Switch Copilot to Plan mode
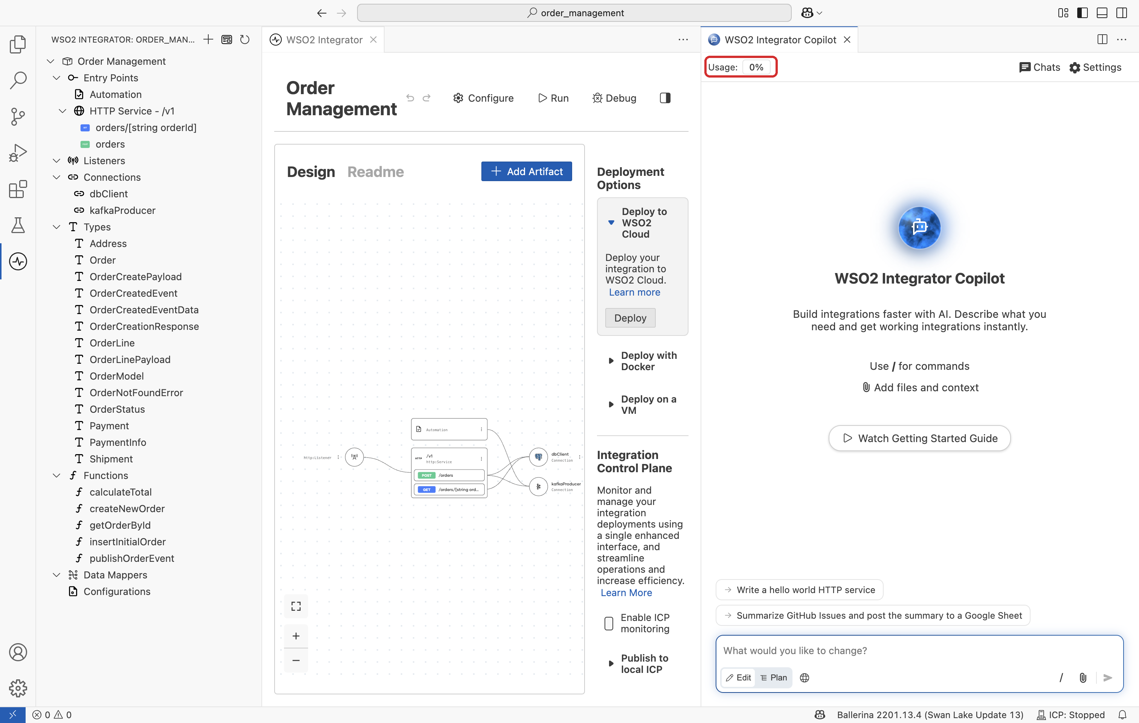Image resolution: width=1139 pixels, height=723 pixels. click(x=774, y=677)
